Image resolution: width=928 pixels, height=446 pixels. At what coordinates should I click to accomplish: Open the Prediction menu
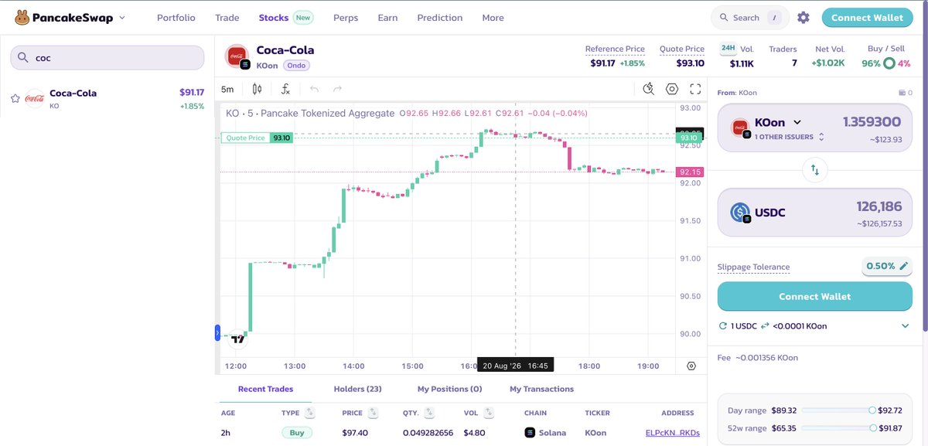440,17
